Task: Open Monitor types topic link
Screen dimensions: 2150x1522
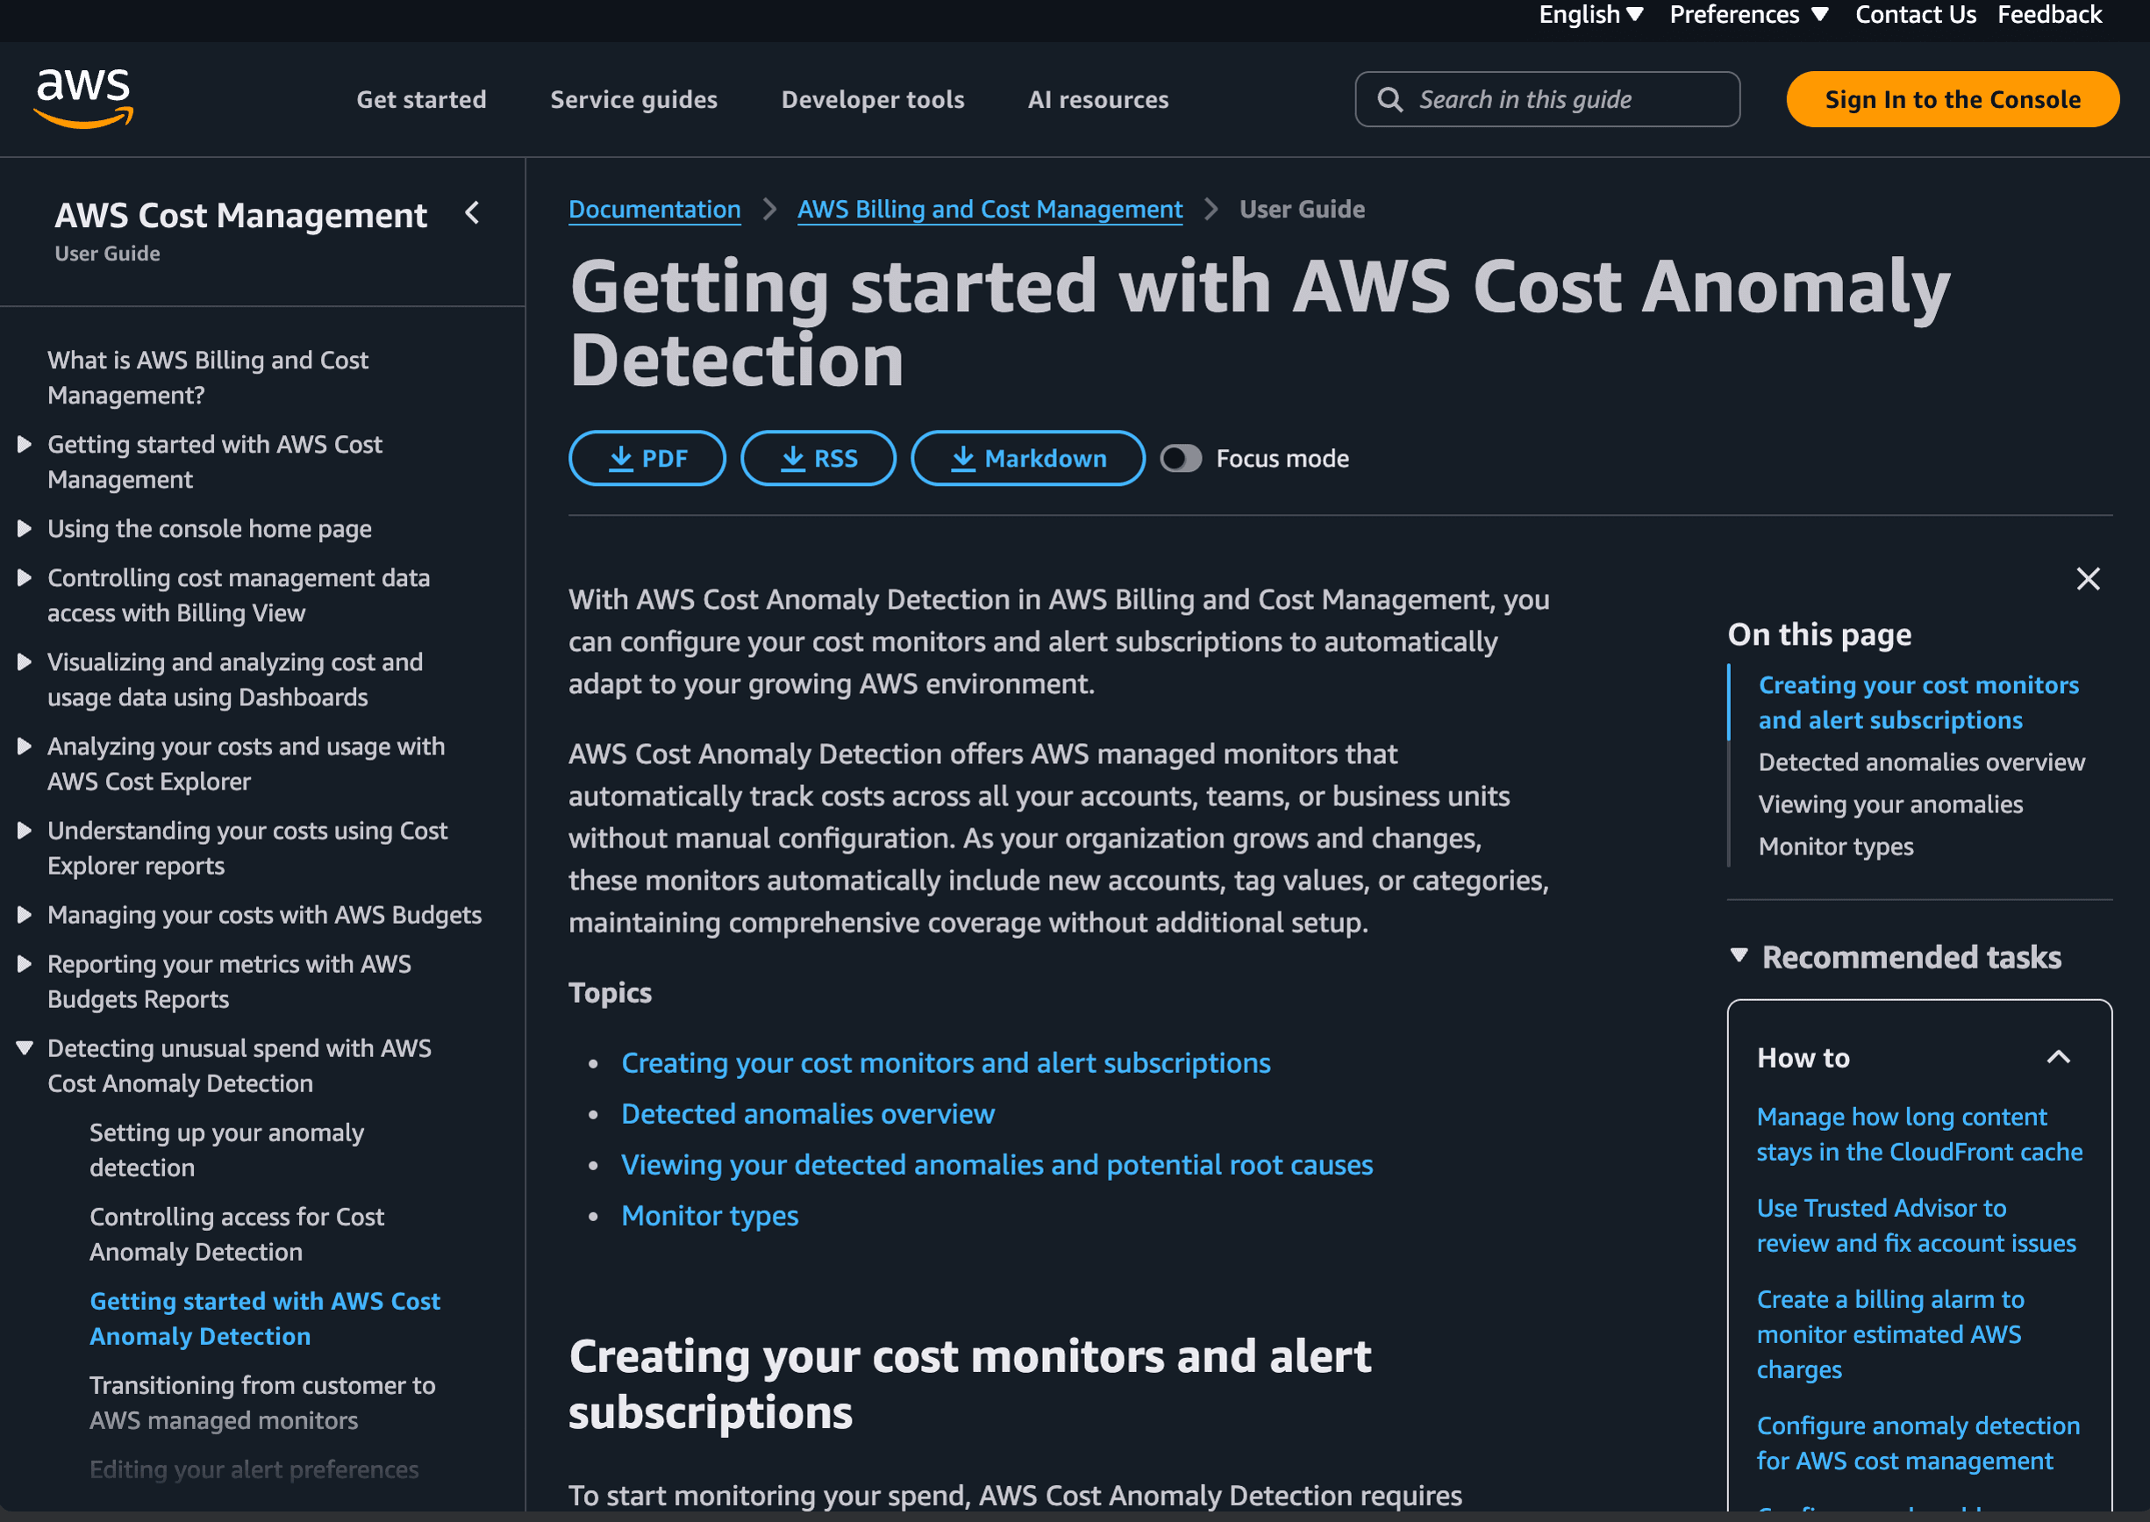Action: 710,1216
